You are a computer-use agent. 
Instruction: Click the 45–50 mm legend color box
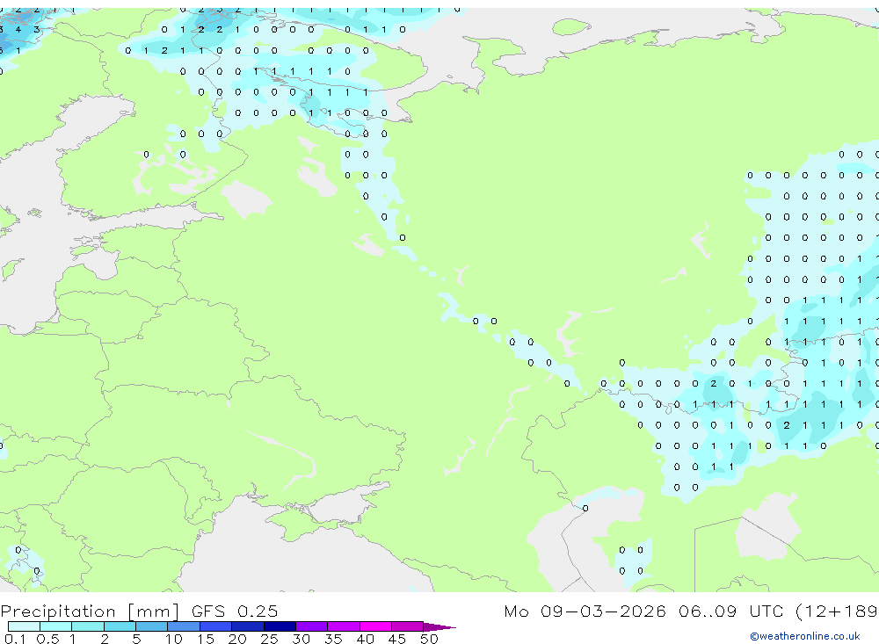pyautogui.click(x=407, y=626)
